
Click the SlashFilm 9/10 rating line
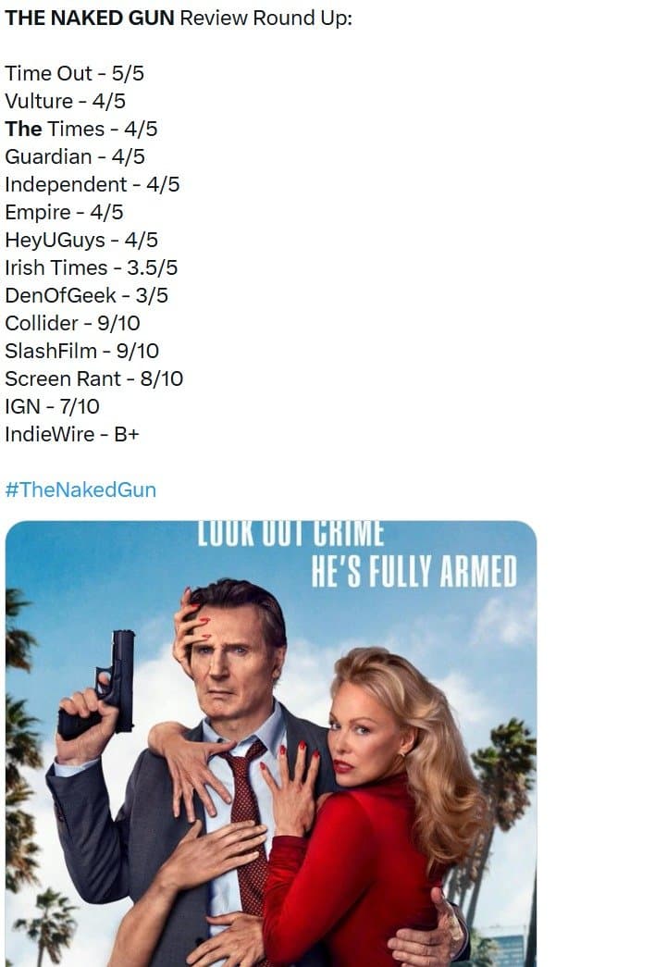point(81,352)
